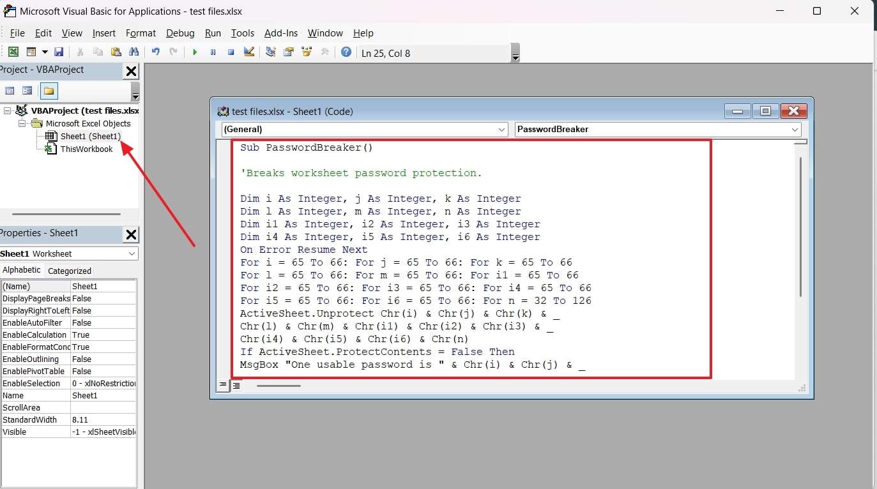This screenshot has width=877, height=489.
Task: Maximize the Sheet1 (Code) window
Action: coord(765,111)
